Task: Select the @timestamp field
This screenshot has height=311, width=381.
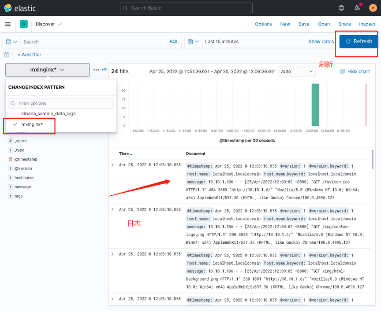Action: (26, 159)
